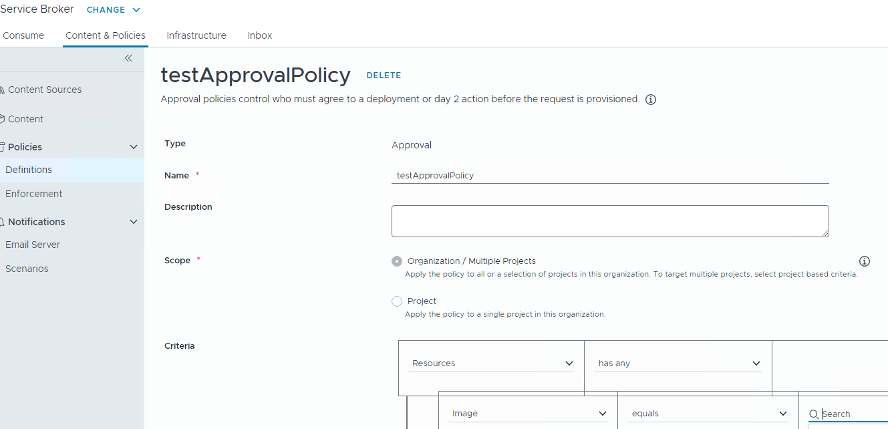Click the Description text area
The width and height of the screenshot is (888, 429).
tap(609, 221)
